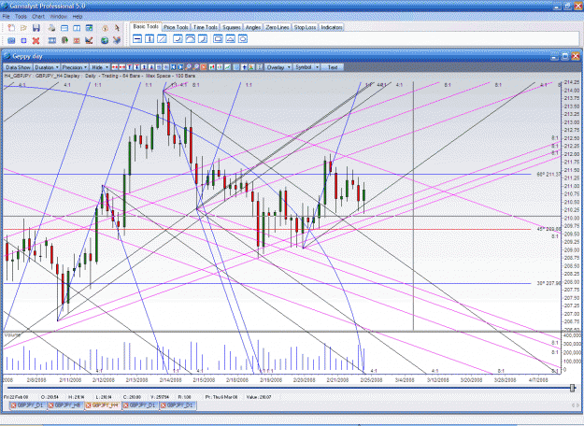This screenshot has height=426, width=584.
Task: Select the horizontal line drawing tool
Action: pyautogui.click(x=137, y=38)
